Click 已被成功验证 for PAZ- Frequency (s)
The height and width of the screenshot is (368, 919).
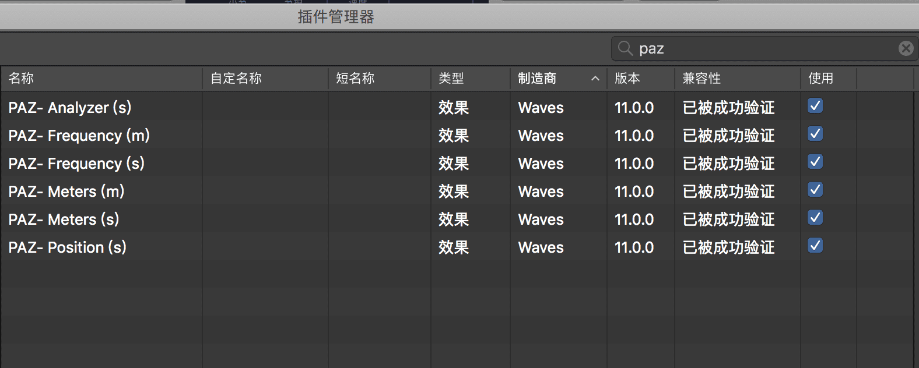729,164
